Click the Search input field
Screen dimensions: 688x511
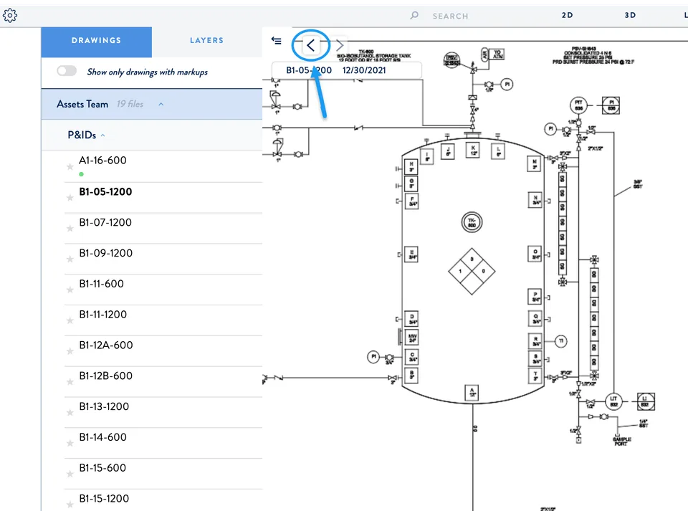451,16
